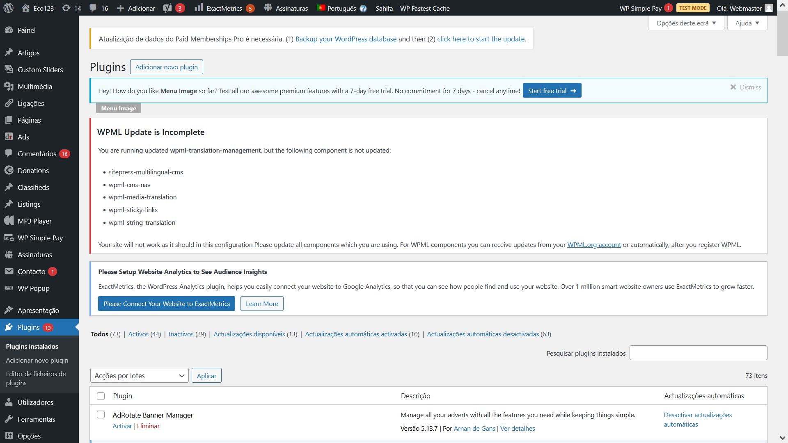This screenshot has height=443, width=788.
Task: Open Backup your WordPress database link
Action: (x=346, y=39)
